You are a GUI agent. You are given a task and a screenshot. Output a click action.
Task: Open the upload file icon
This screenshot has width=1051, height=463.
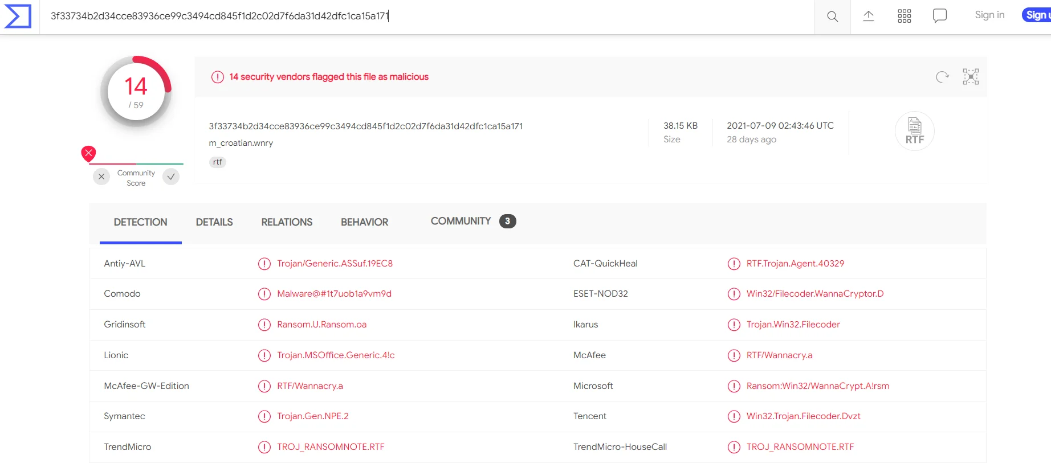[869, 16]
